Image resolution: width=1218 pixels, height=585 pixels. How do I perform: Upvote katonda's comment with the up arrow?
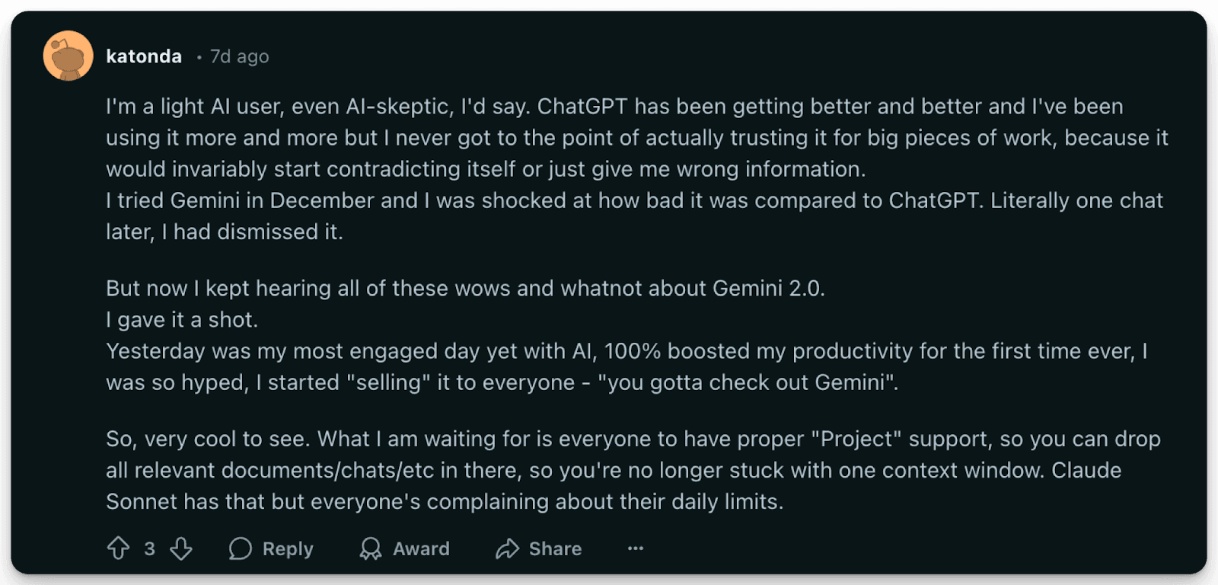click(120, 548)
